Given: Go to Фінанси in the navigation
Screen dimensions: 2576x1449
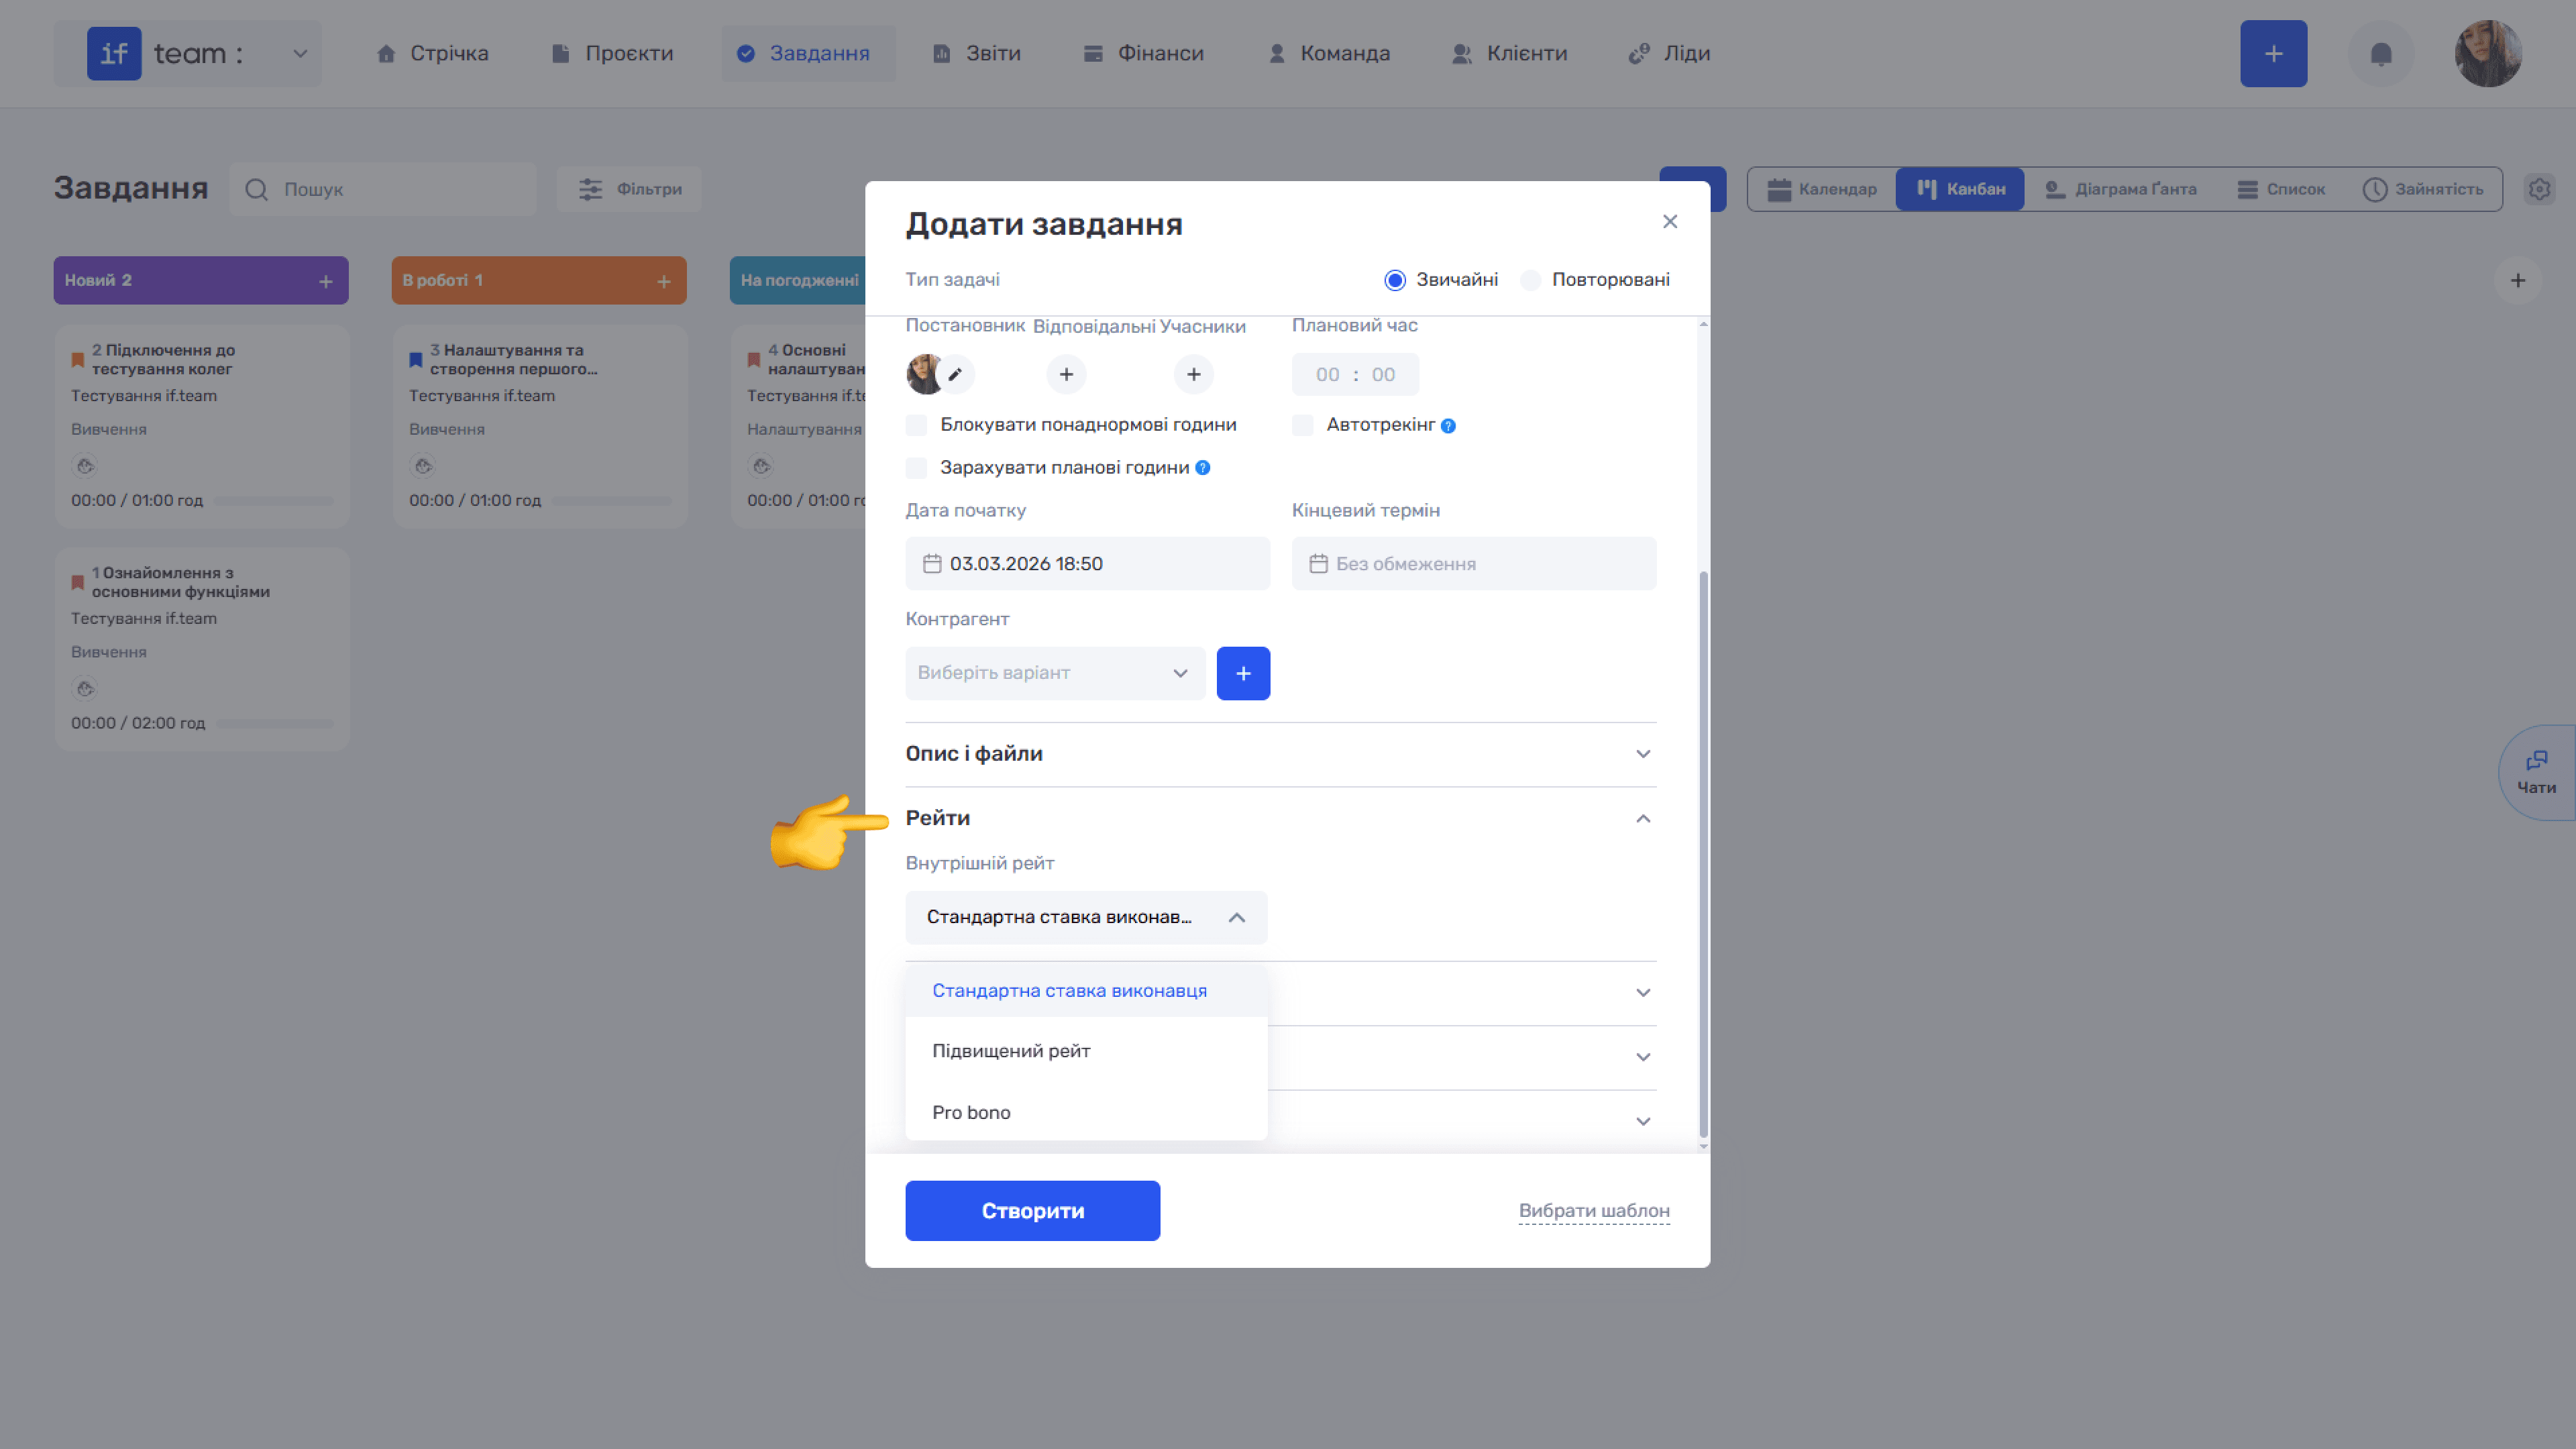Looking at the screenshot, I should tap(1144, 54).
